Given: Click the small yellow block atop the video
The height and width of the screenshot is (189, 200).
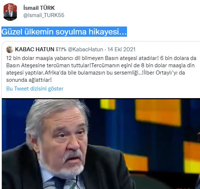Looking at the screenshot, I should (108, 104).
